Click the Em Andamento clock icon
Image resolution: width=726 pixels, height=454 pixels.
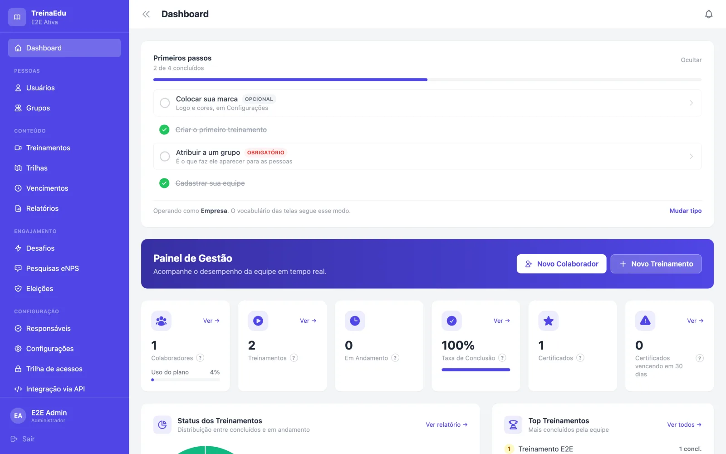355,321
